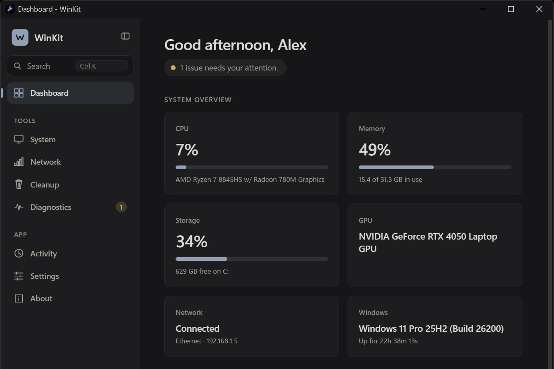The height and width of the screenshot is (369, 554).
Task: Open the GPU overview card
Action: (x=435, y=245)
